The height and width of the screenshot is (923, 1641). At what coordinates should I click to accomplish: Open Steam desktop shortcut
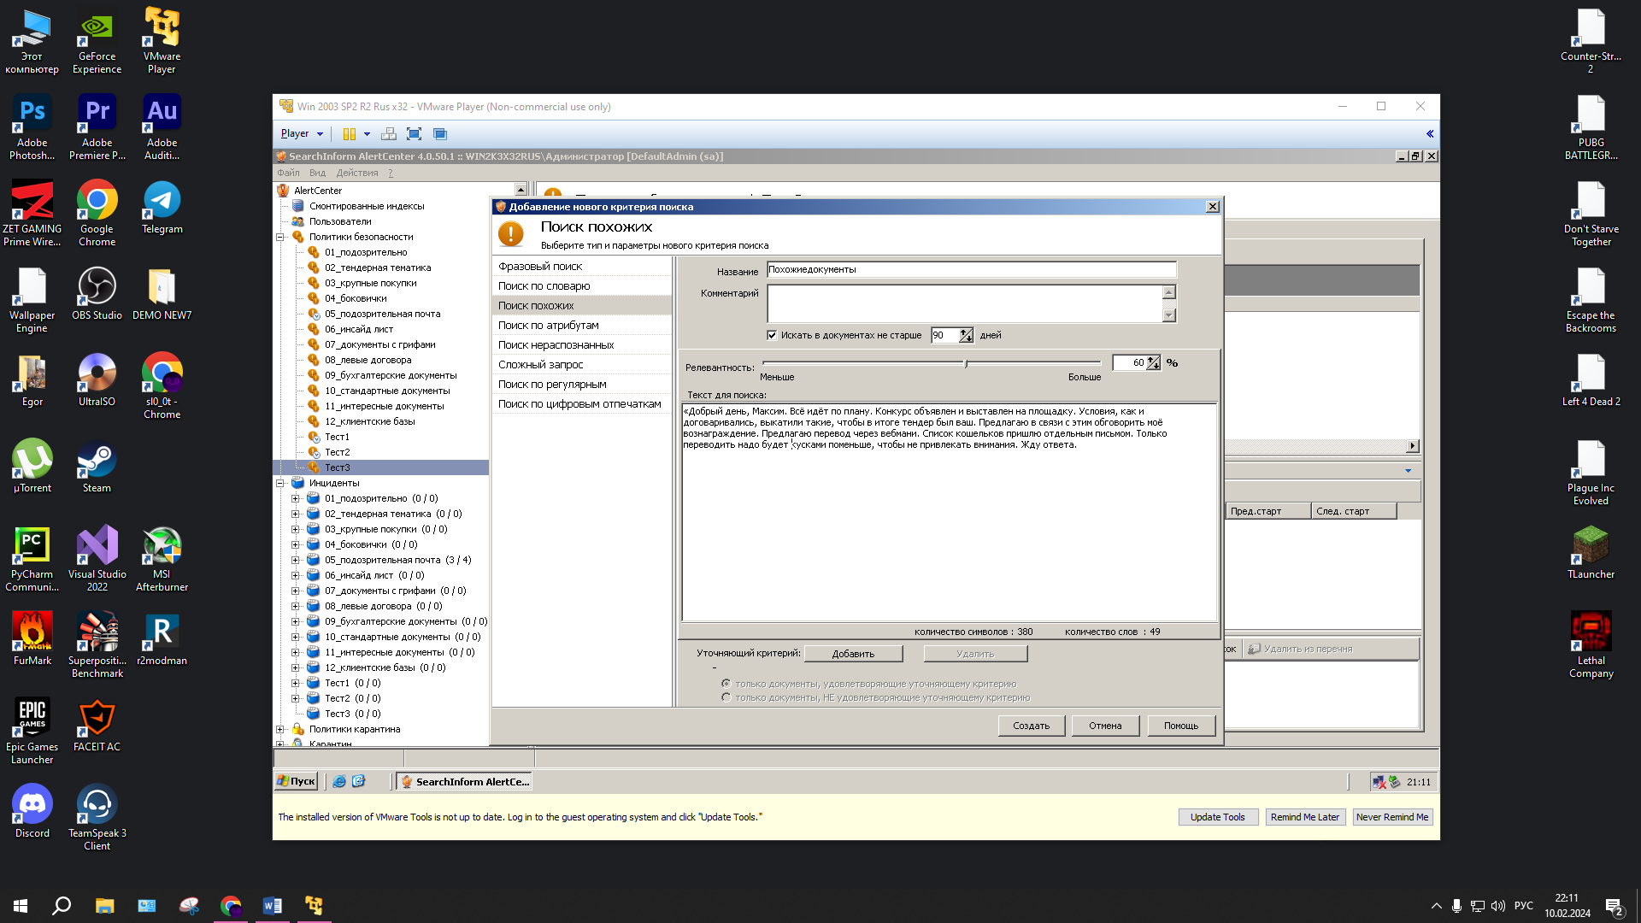click(97, 467)
